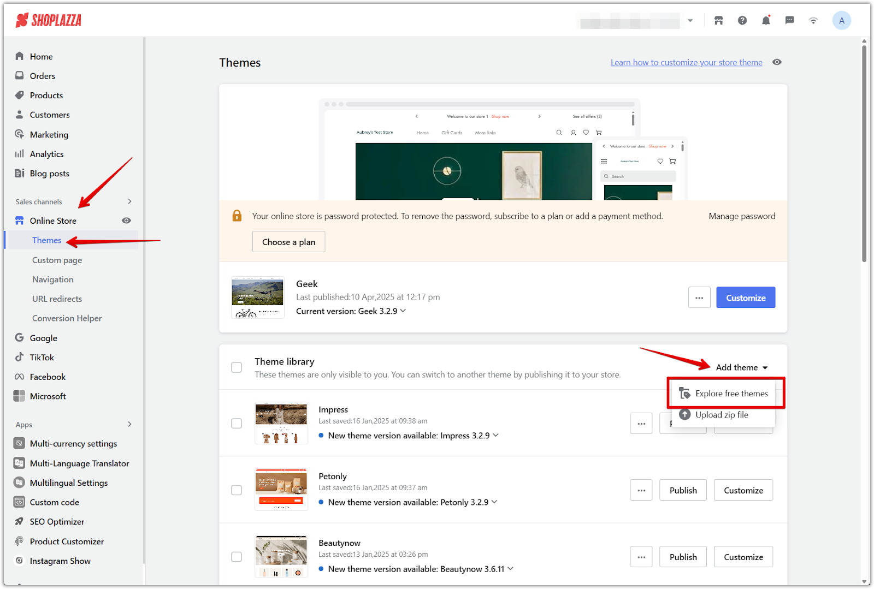The image size is (874, 589).
Task: Select the Petonly theme checkbox
Action: click(x=237, y=490)
